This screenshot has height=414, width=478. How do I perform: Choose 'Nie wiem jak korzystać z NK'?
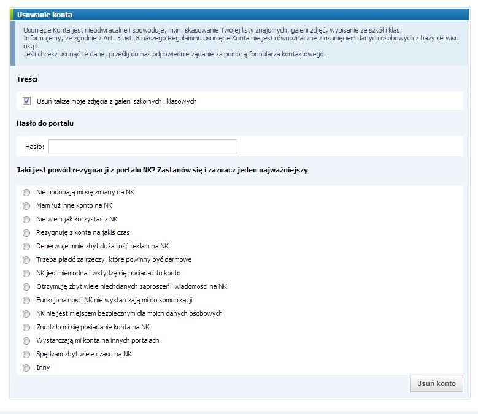(x=26, y=220)
